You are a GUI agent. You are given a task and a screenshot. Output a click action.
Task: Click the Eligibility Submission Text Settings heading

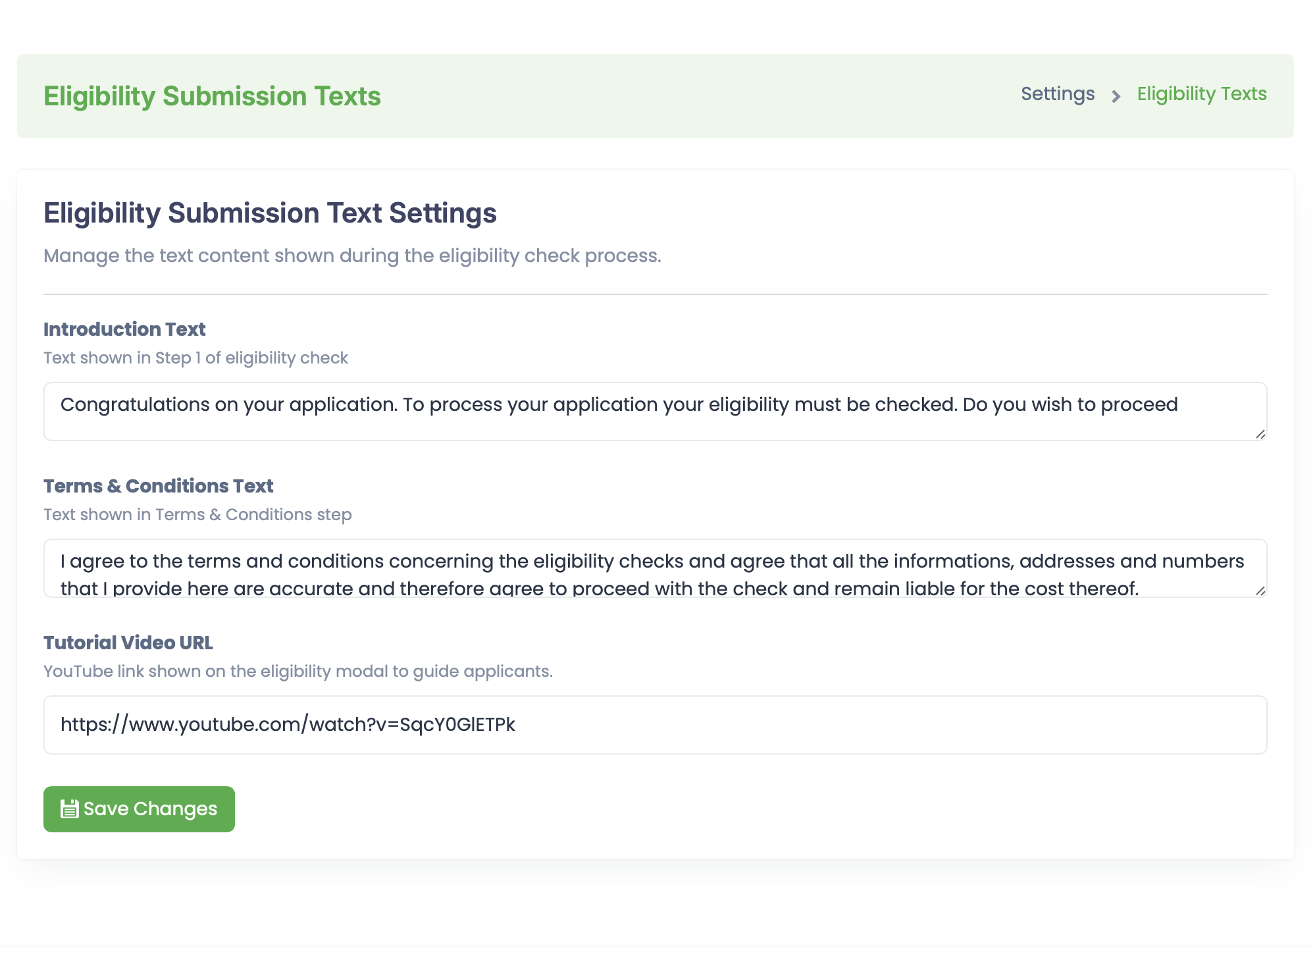[x=270, y=213]
